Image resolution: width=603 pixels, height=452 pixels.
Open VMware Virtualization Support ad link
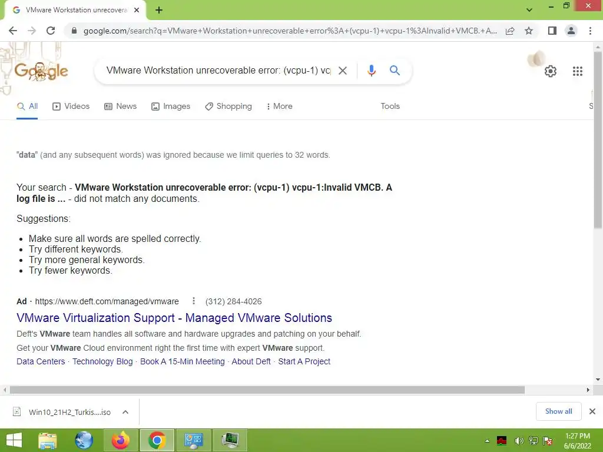174,318
